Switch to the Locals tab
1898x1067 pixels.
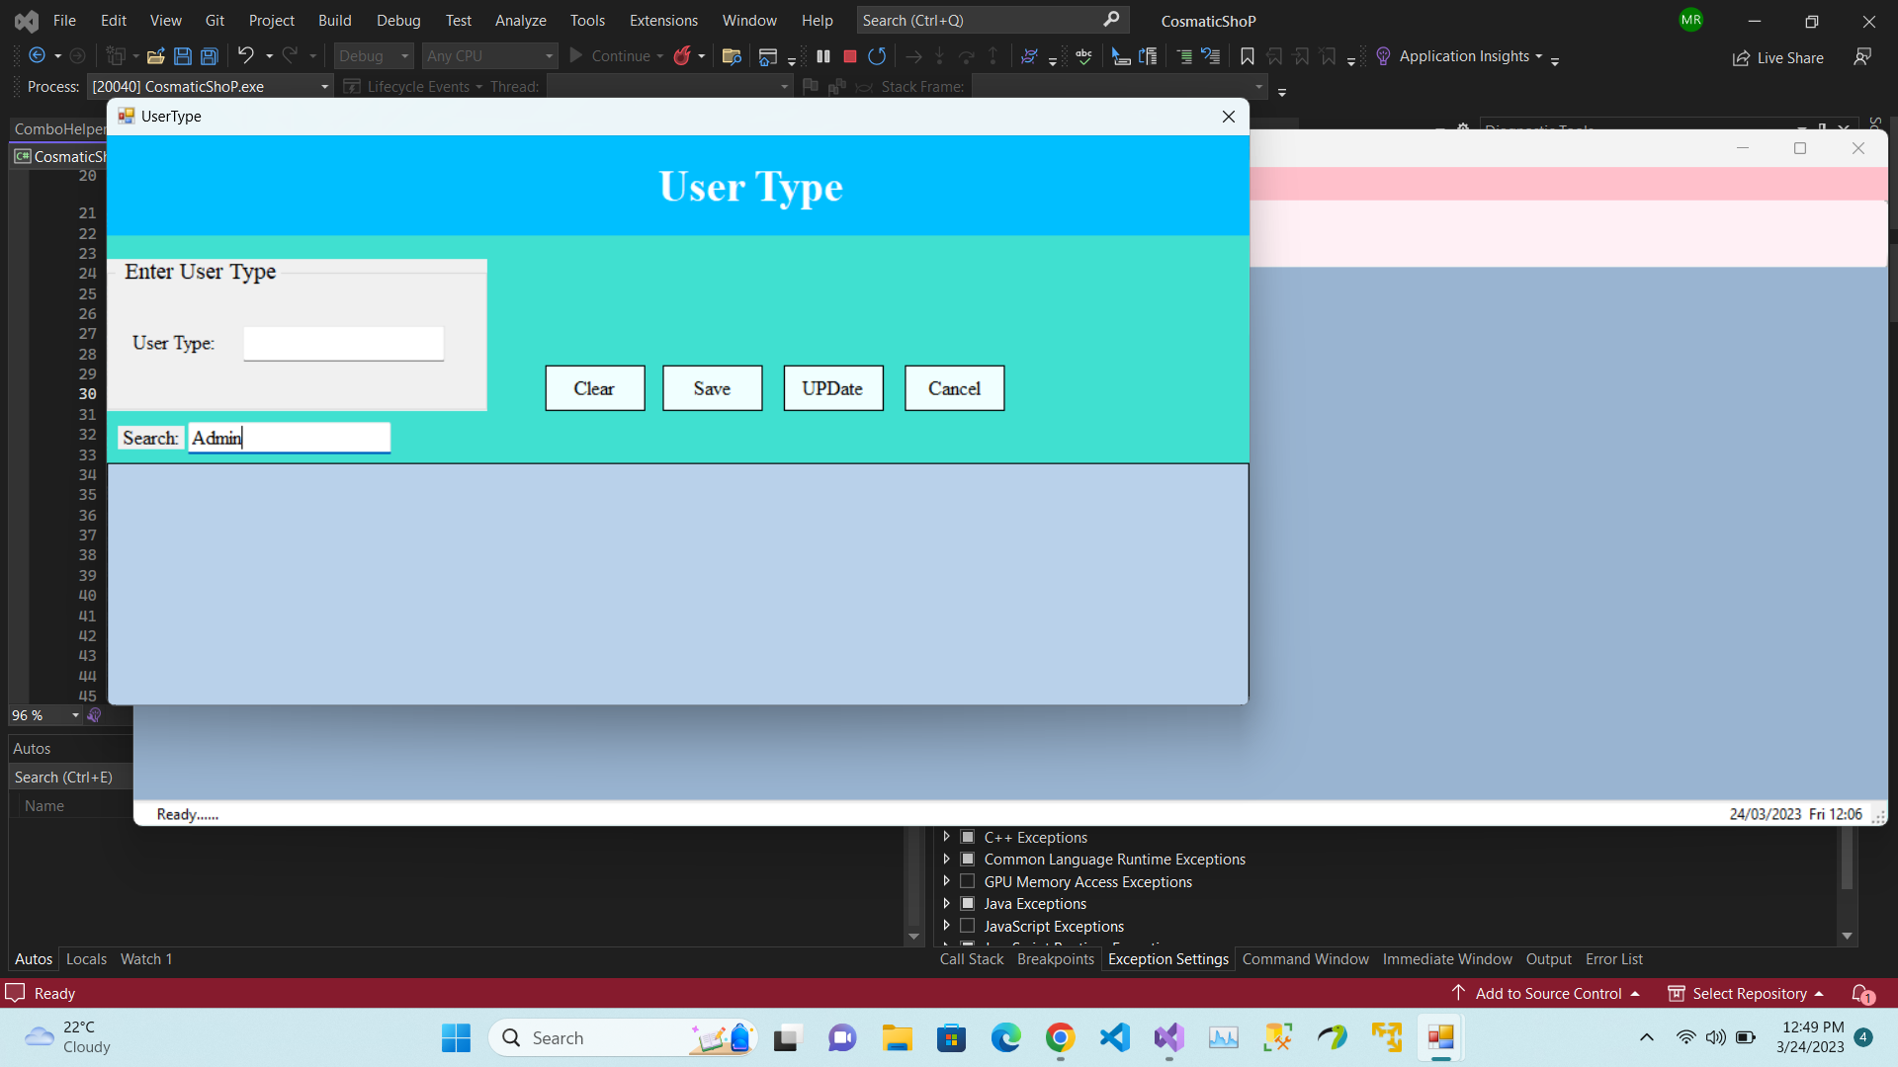pyautogui.click(x=86, y=958)
